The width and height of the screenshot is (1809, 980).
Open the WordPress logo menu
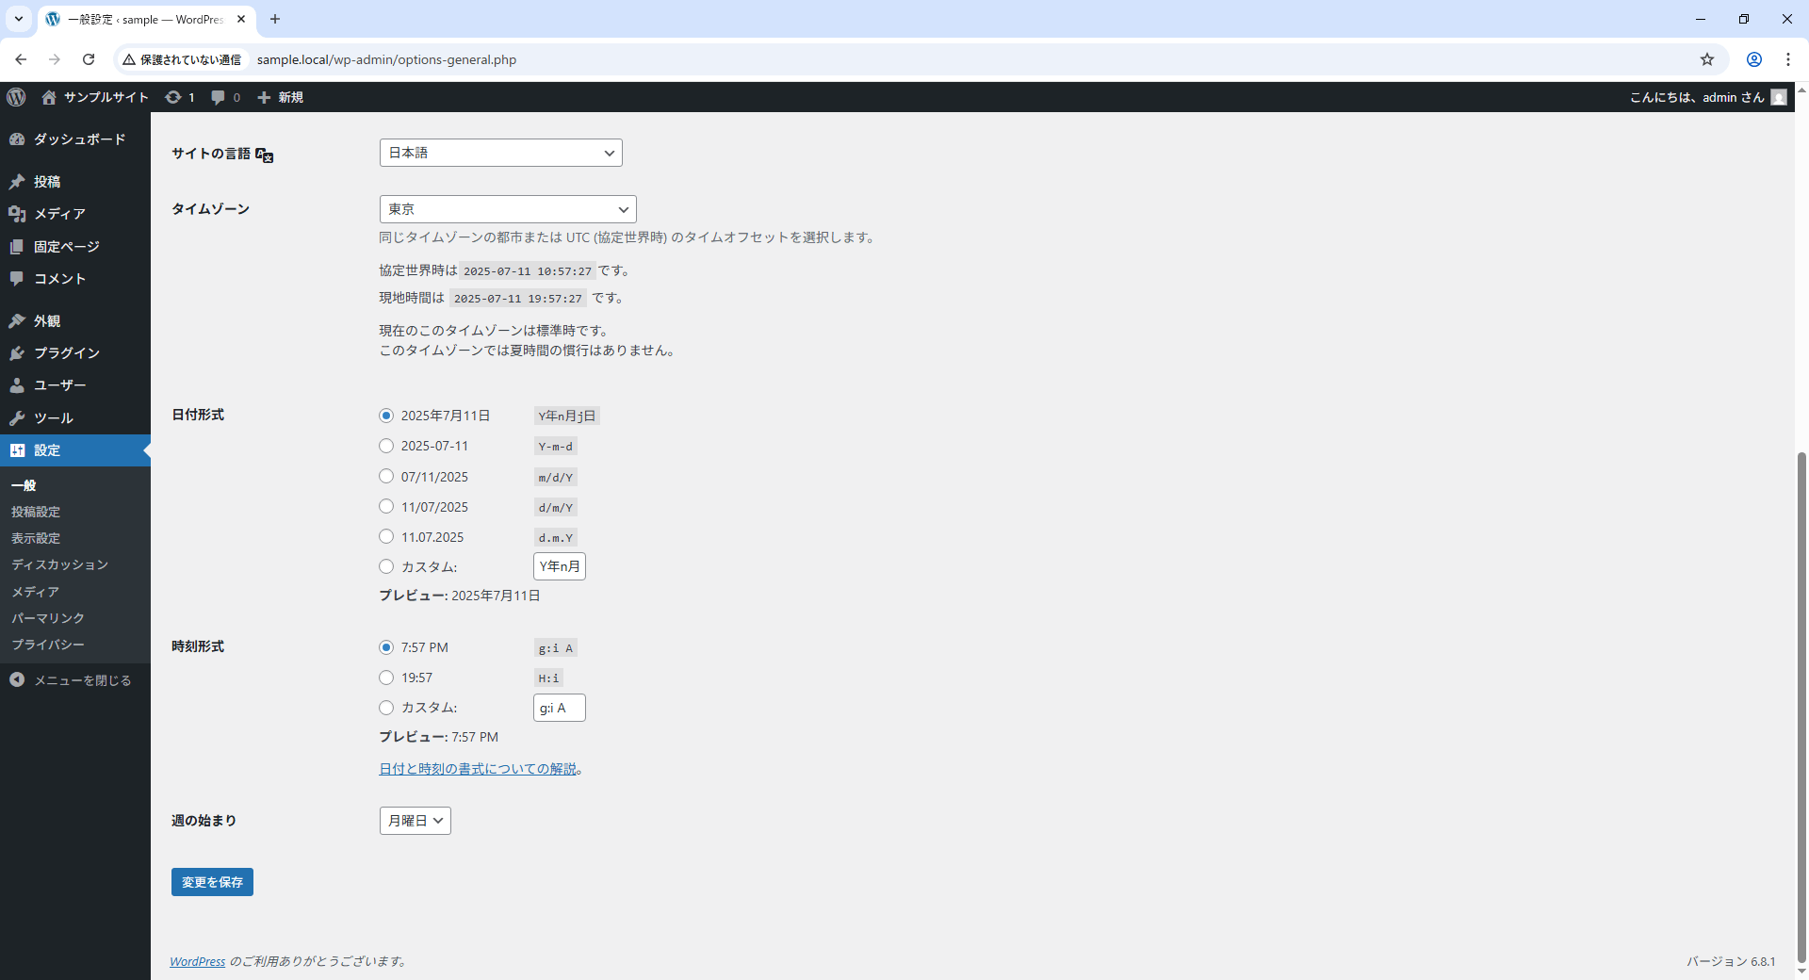click(x=16, y=97)
